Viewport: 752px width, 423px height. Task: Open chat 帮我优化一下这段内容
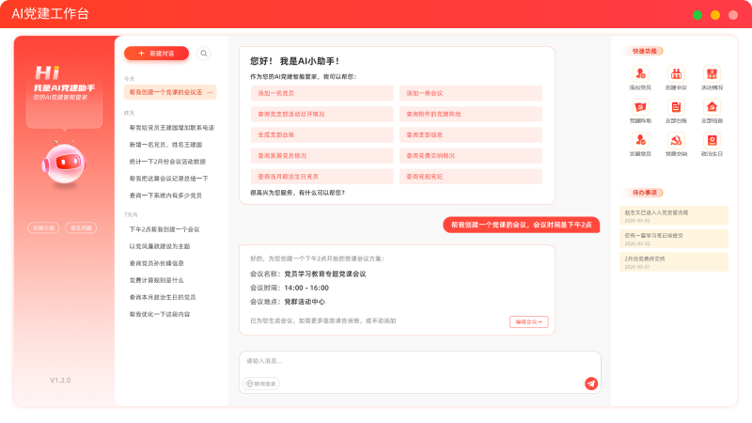[160, 314]
